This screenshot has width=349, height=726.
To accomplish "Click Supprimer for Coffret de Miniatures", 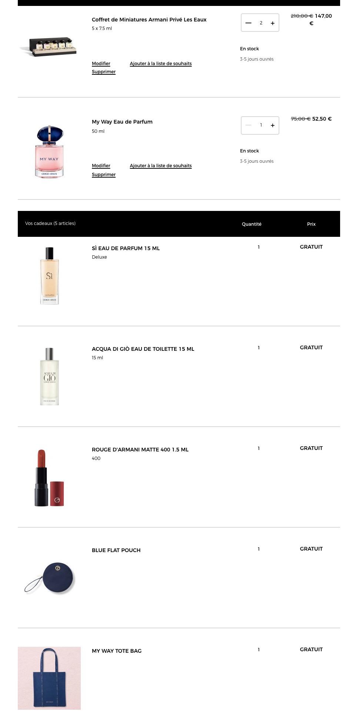I will pos(104,72).
